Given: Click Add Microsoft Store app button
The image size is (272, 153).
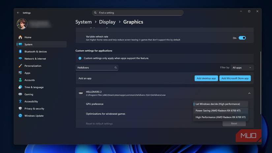Looking at the screenshot, I should point(235,78).
